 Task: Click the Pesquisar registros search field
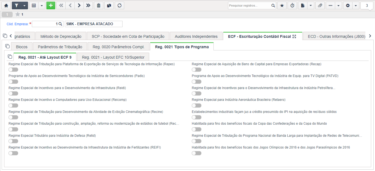point(249,5)
